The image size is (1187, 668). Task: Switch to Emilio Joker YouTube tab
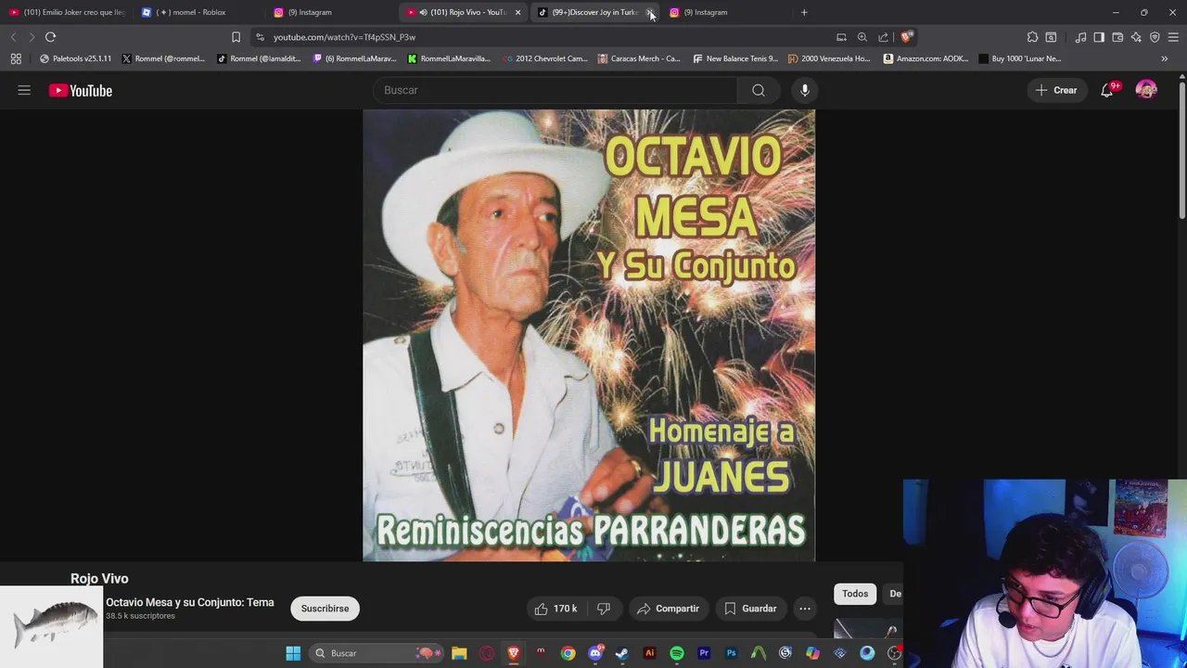click(x=67, y=12)
